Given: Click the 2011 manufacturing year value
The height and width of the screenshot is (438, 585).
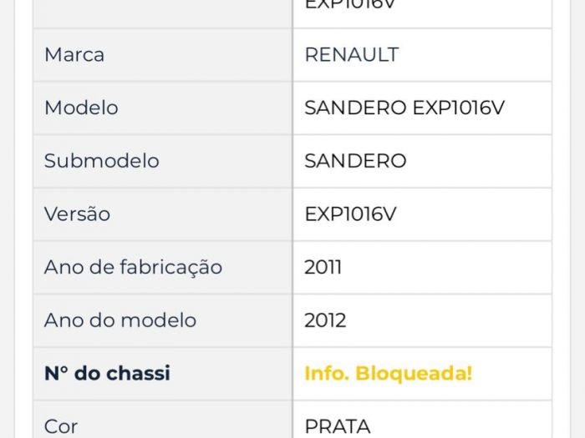Looking at the screenshot, I should [323, 268].
